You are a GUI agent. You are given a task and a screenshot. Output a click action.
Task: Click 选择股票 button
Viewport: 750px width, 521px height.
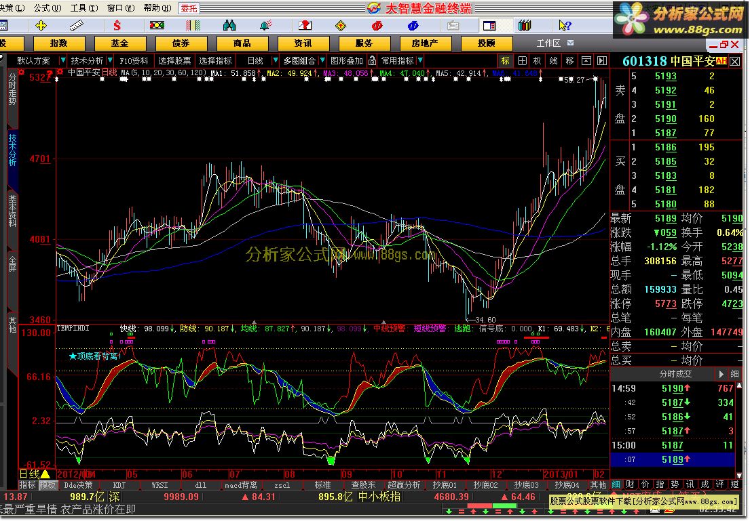[x=174, y=61]
